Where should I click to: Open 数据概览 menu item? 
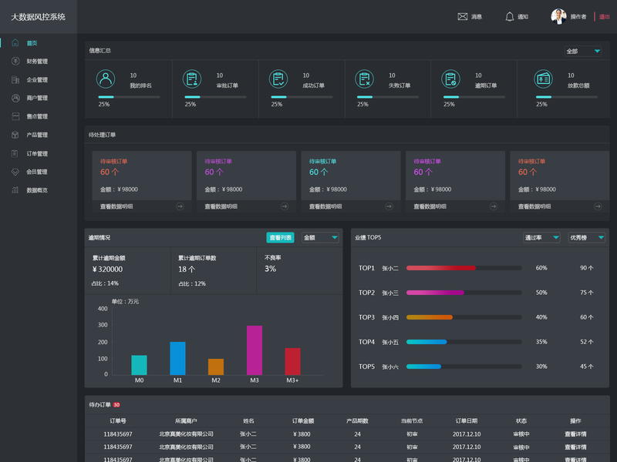click(x=38, y=190)
